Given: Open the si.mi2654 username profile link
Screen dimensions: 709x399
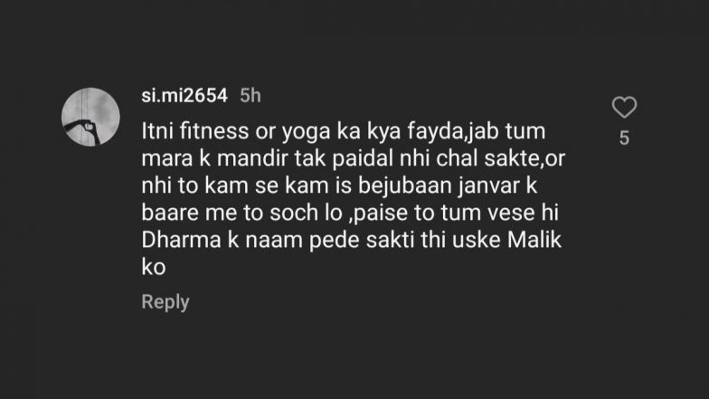Looking at the screenshot, I should (184, 96).
